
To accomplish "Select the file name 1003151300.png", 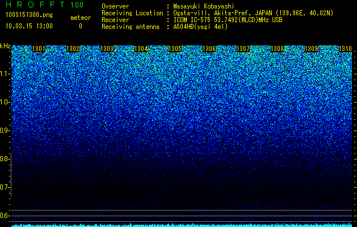I will click(30, 15).
